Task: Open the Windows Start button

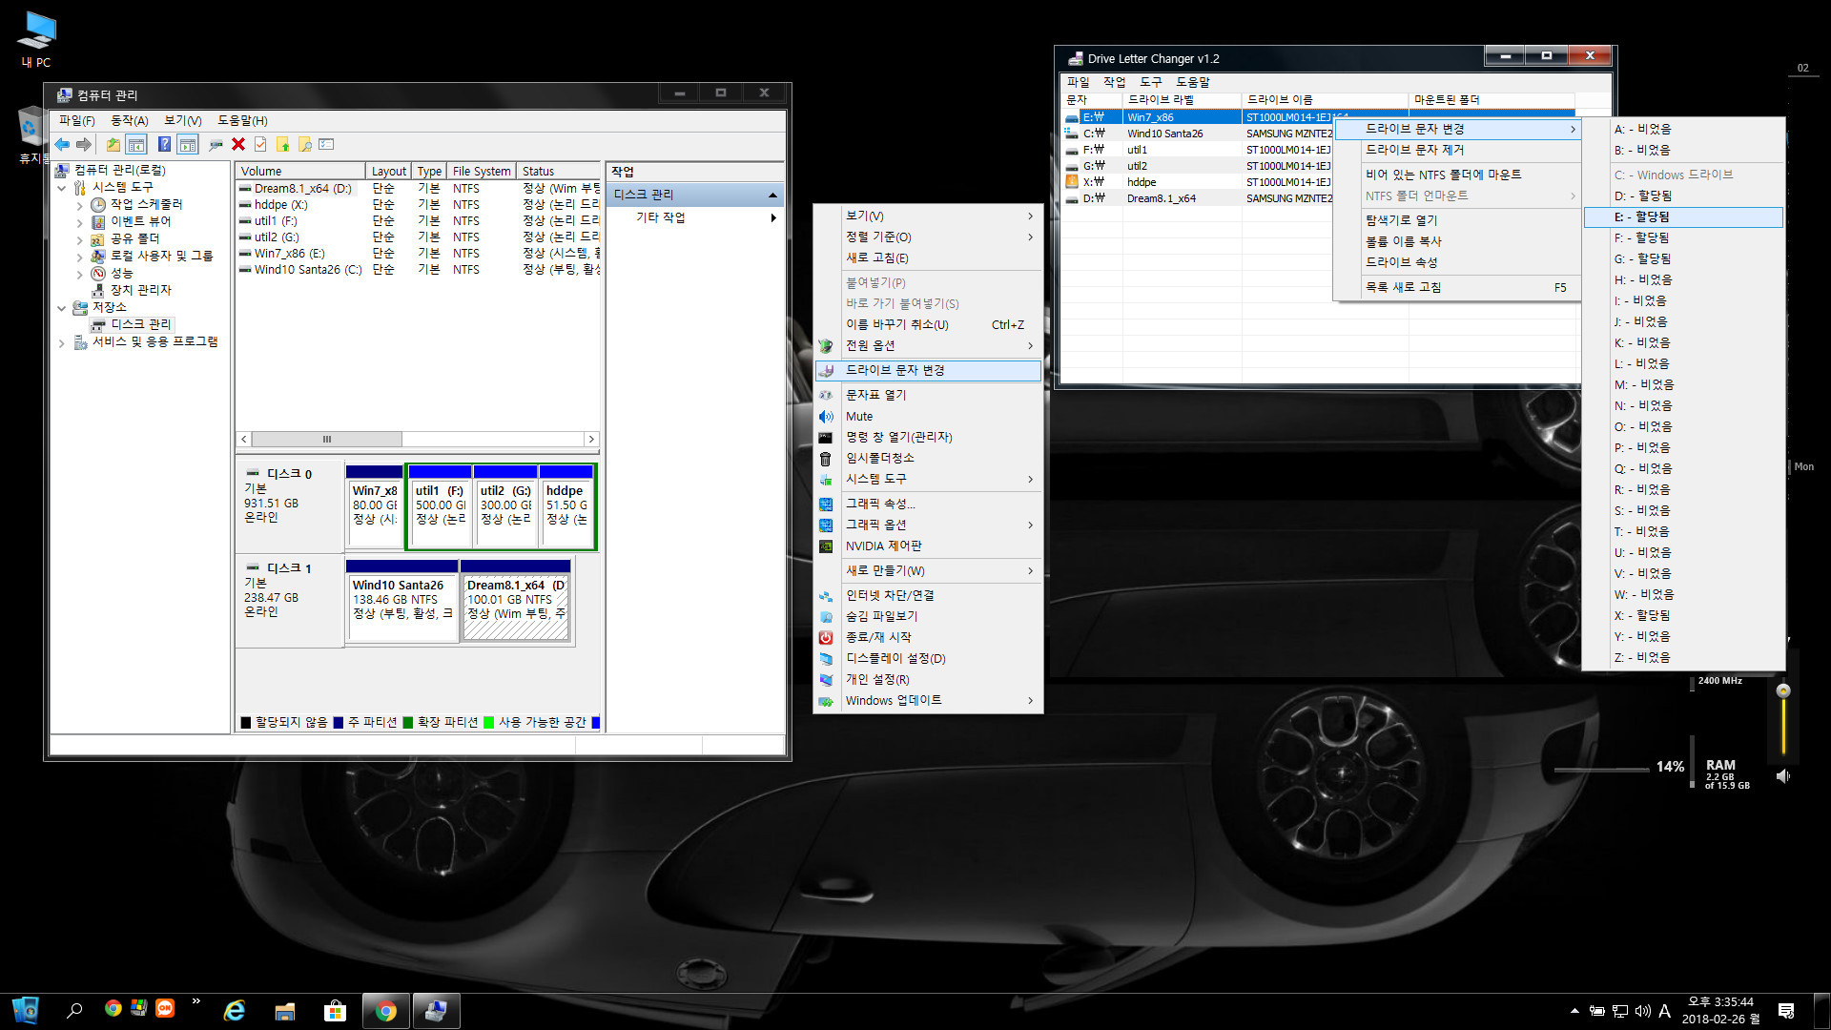Action: pyautogui.click(x=25, y=1010)
